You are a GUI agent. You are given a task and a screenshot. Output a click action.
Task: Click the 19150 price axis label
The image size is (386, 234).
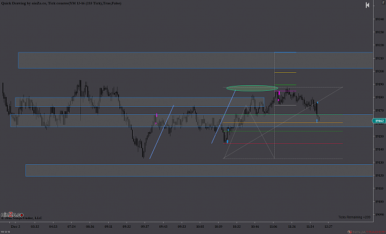[379, 136]
